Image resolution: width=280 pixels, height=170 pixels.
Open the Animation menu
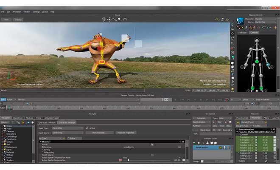17,11
